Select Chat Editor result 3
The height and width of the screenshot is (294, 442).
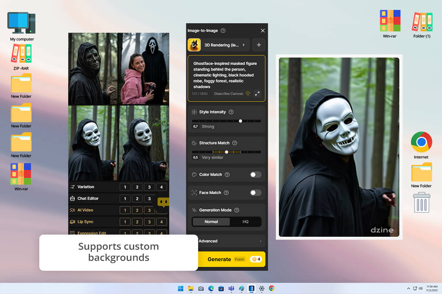pos(149,199)
